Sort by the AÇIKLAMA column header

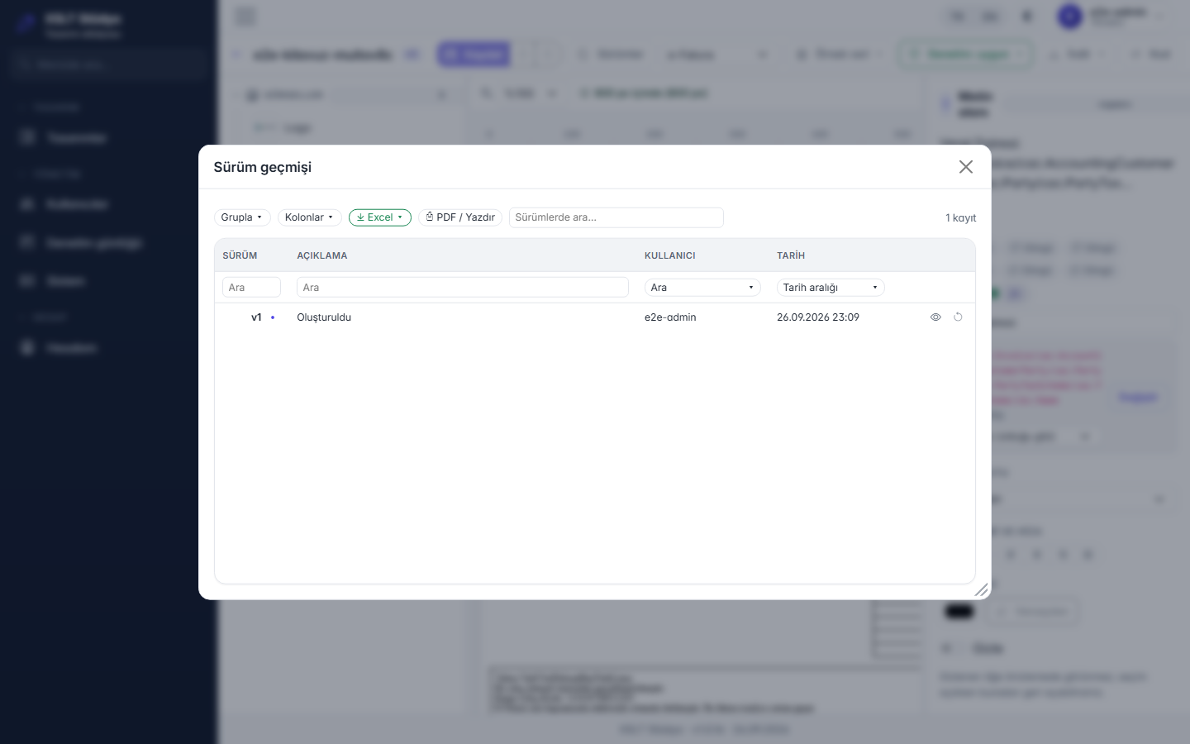(322, 255)
